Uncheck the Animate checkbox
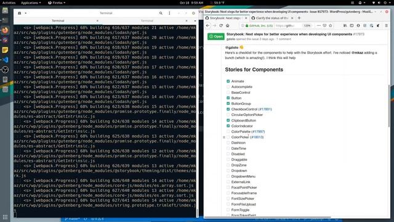 (228, 81)
